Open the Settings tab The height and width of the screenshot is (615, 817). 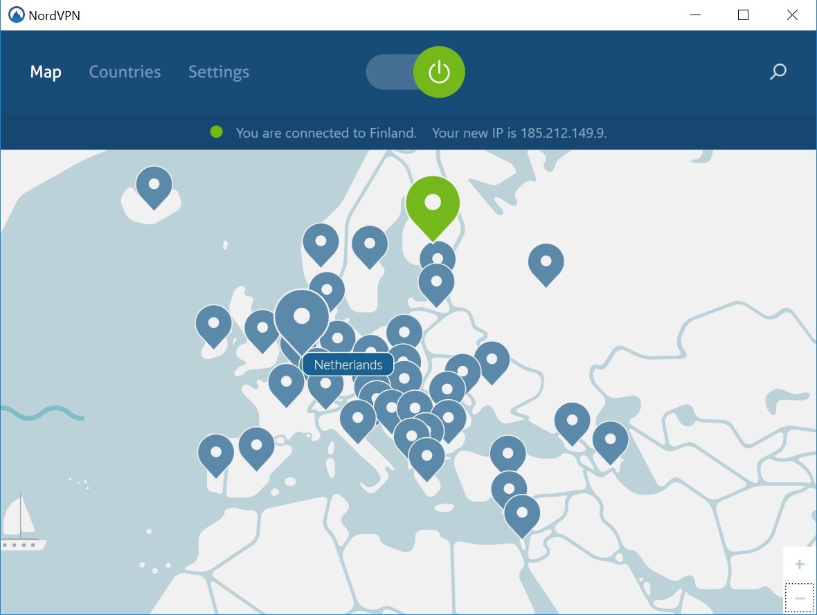pos(219,72)
